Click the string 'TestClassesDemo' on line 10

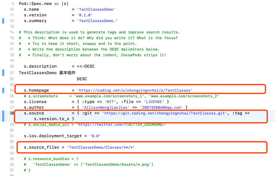click(96, 10)
